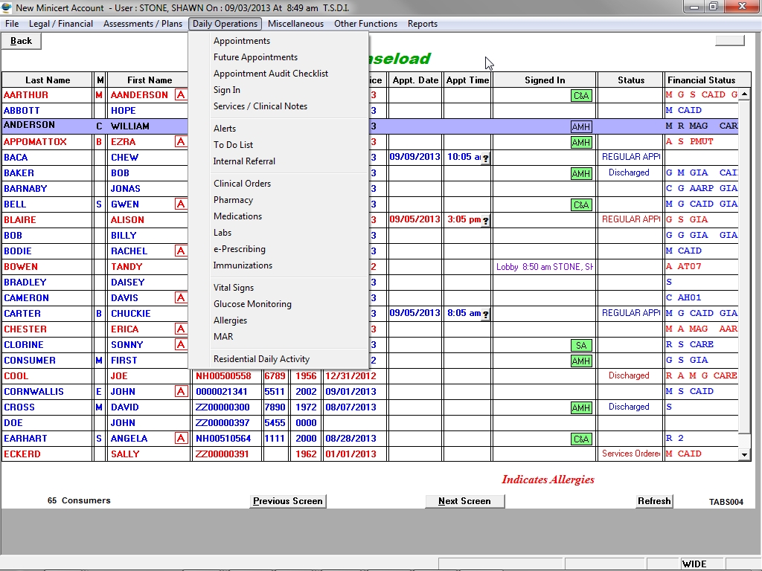Screen dimensions: 762x571
Task: Click the caseload scrollbar down arrow
Action: coord(744,455)
